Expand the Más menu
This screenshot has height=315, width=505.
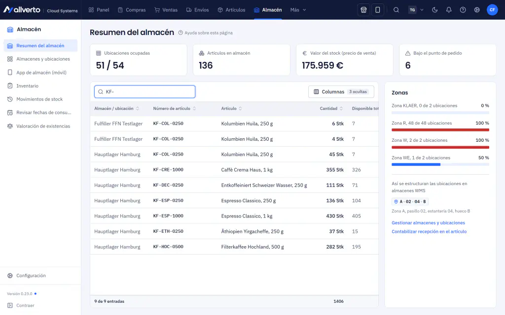click(298, 10)
